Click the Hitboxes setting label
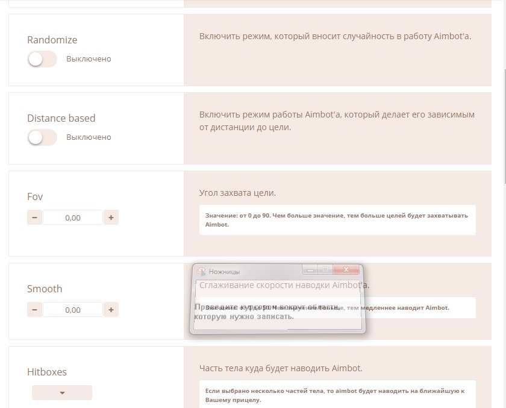 [x=47, y=372]
